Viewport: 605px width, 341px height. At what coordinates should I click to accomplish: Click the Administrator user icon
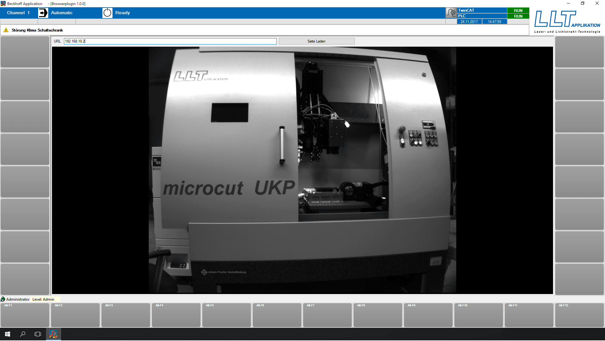pyautogui.click(x=3, y=300)
